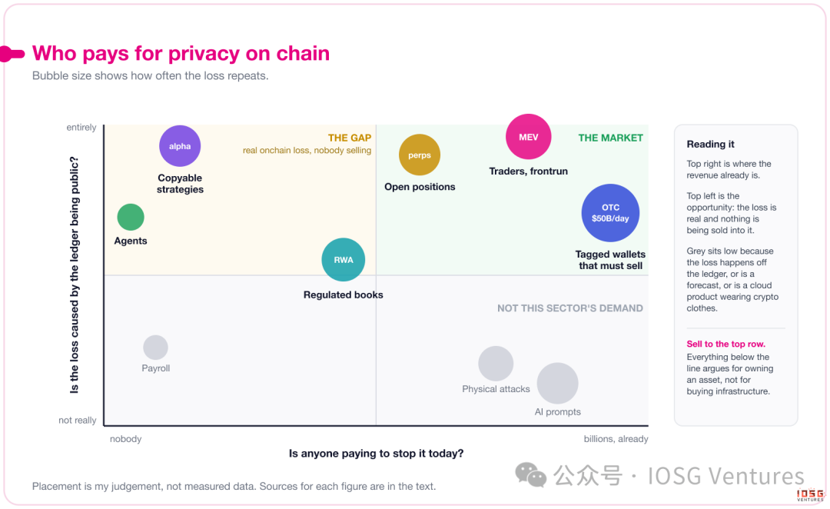Click the WeChat logo in watermark
This screenshot has width=830, height=509.
[530, 475]
